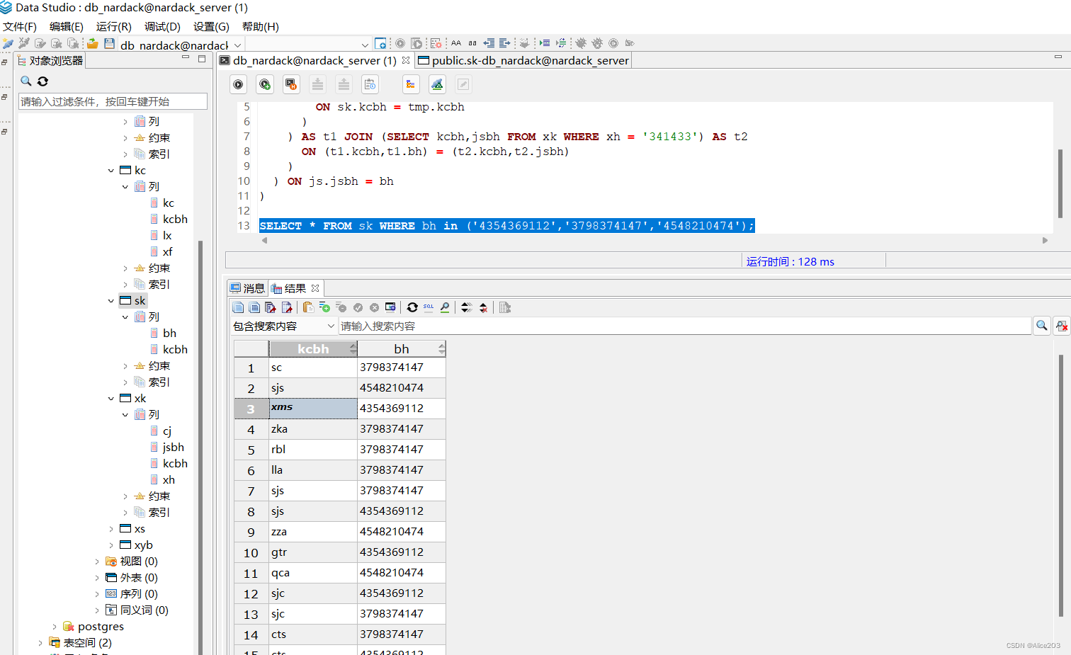The image size is (1071, 655).
Task: Switch to public.sk-db_nardack@nardack_server tab
Action: pos(523,61)
